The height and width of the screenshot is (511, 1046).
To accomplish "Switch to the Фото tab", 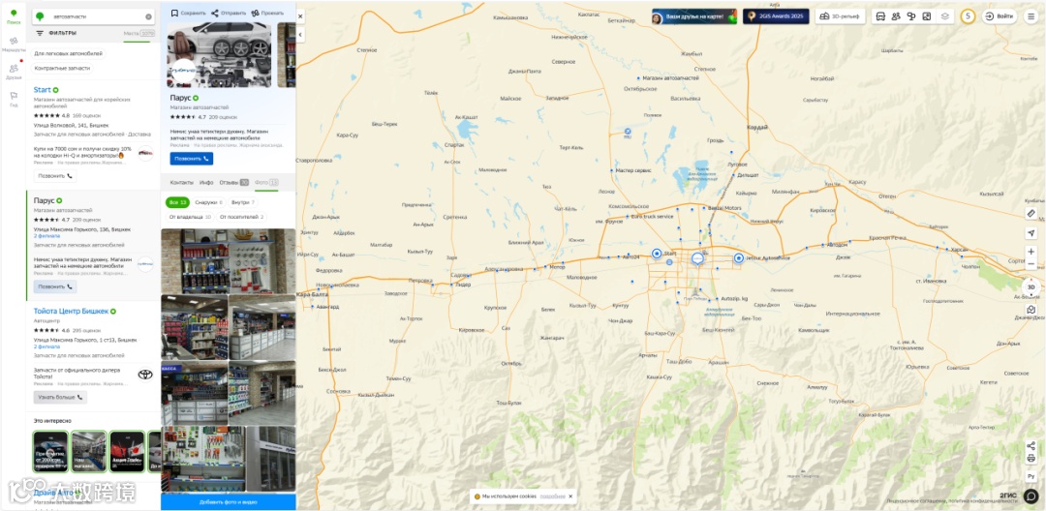I will (x=266, y=183).
